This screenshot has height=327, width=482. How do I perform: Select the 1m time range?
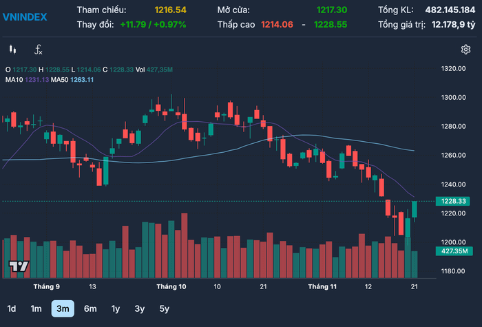pos(36,308)
